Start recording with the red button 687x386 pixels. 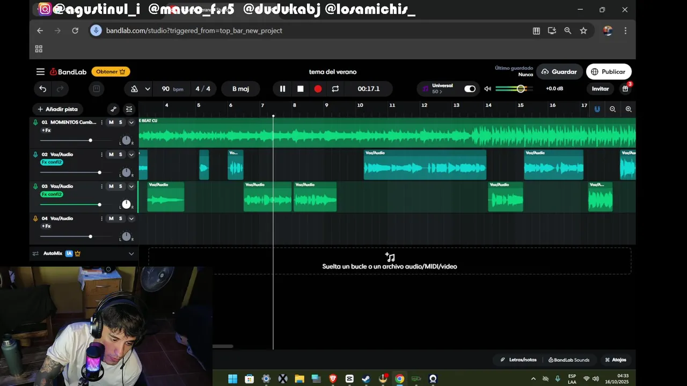(x=318, y=89)
